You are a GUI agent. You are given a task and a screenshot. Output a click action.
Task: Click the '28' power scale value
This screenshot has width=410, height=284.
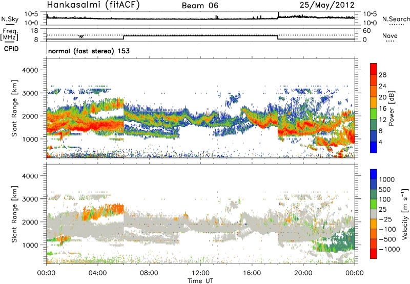point(382,75)
